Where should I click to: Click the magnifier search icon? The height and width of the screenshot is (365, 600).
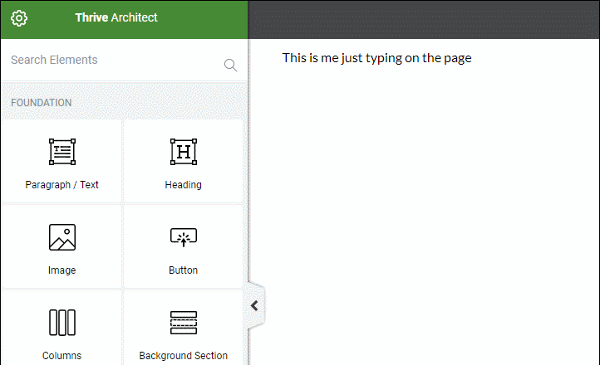(230, 66)
